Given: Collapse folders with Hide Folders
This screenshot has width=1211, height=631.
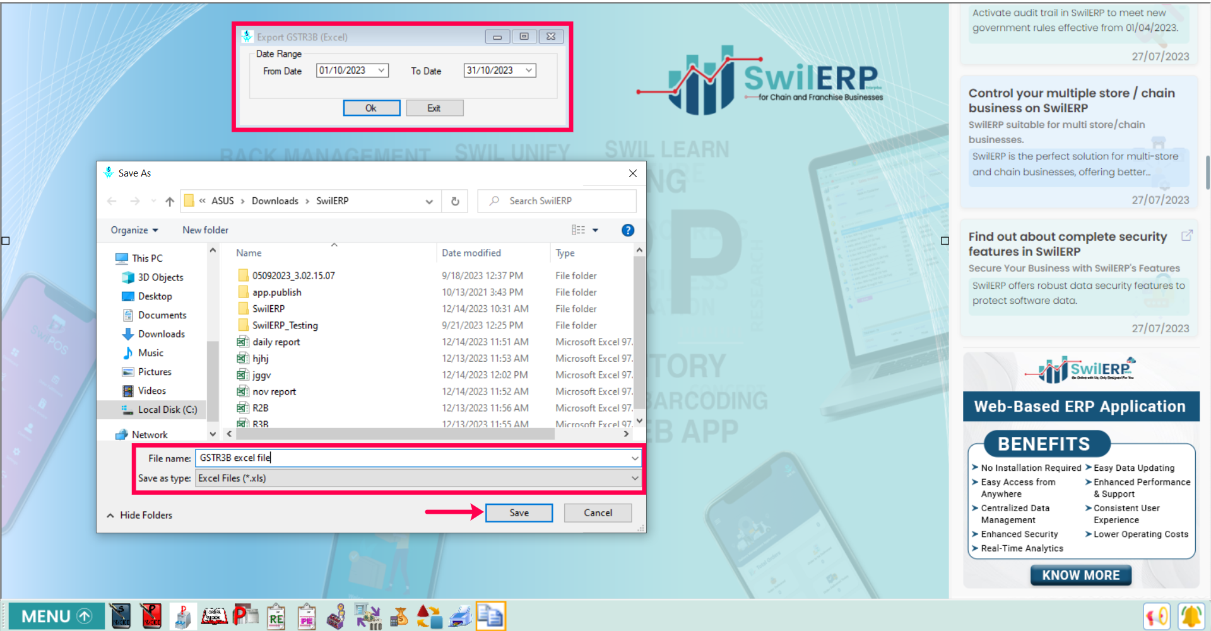Looking at the screenshot, I should point(139,516).
